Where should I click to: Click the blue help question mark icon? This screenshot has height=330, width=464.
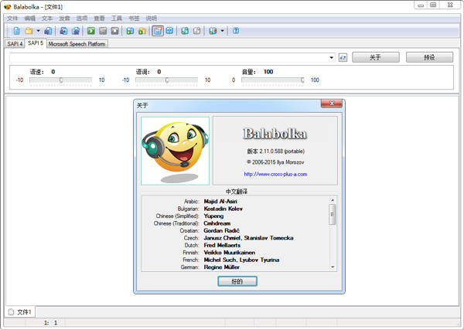click(x=236, y=31)
